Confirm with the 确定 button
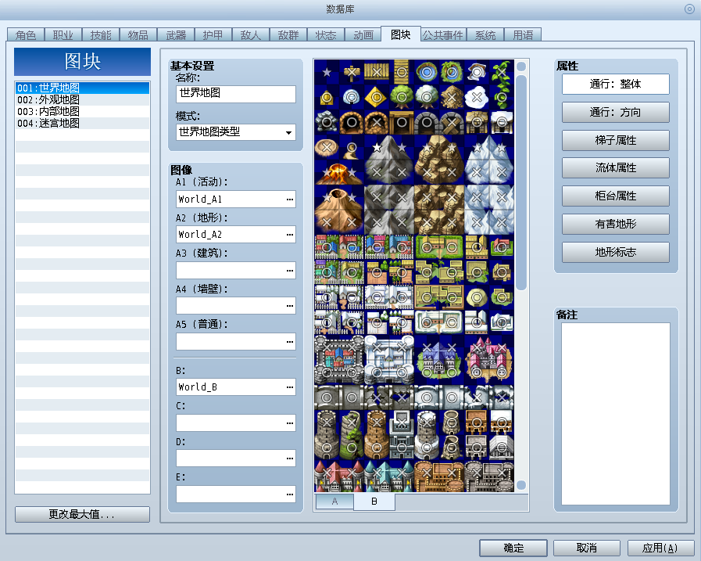This screenshot has height=561, width=701. coord(513,548)
